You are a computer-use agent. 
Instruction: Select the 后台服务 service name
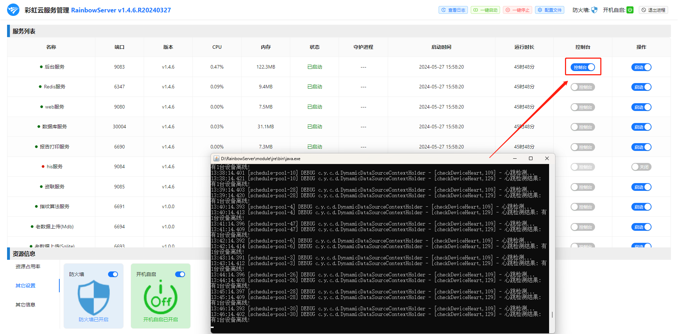click(55, 67)
